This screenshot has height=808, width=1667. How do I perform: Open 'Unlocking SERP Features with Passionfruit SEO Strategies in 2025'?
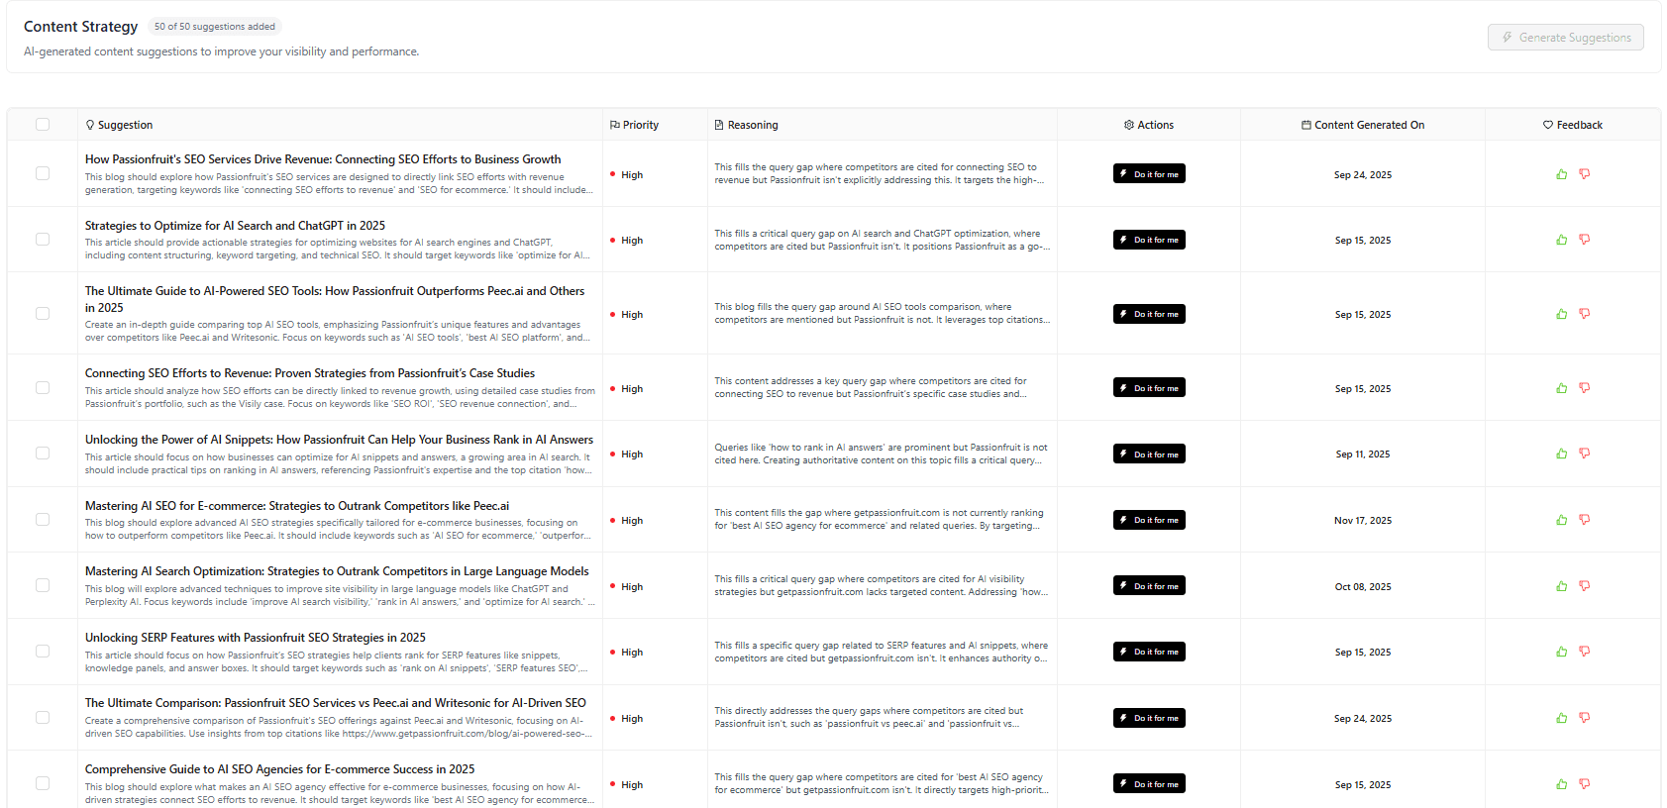[x=256, y=638]
